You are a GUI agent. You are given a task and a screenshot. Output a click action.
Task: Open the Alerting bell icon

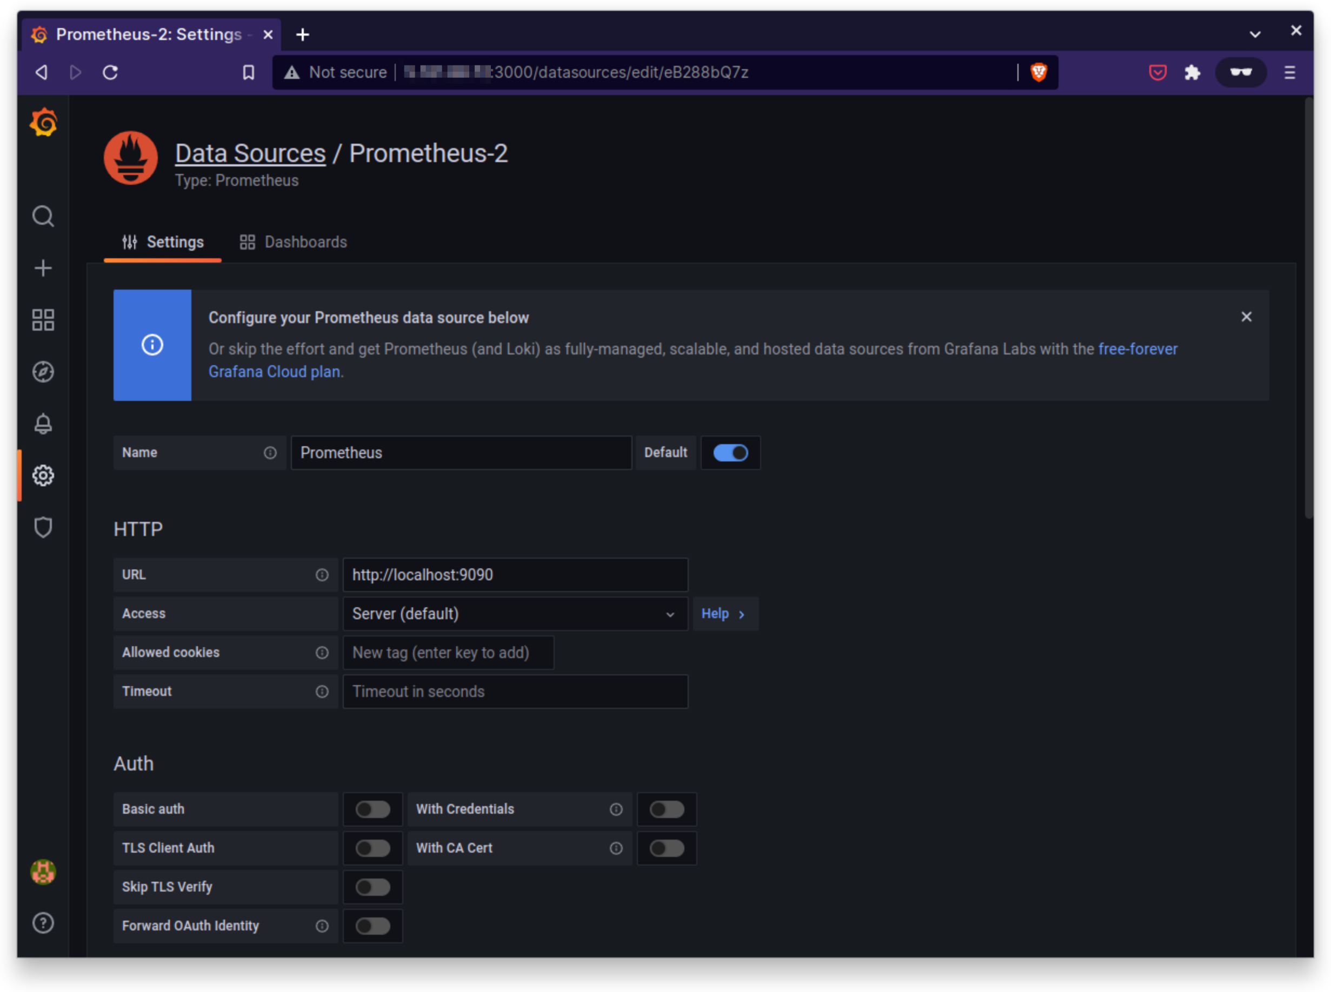[x=43, y=424]
